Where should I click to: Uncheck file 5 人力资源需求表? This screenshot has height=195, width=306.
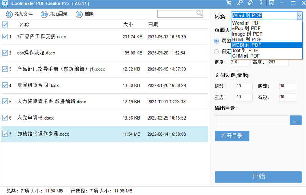point(5,102)
